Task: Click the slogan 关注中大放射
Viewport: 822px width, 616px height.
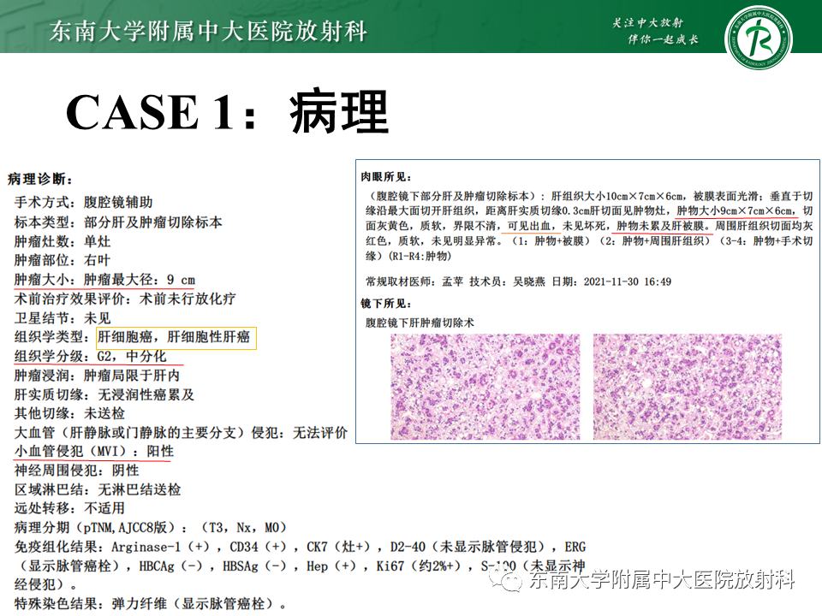Action: (648, 22)
